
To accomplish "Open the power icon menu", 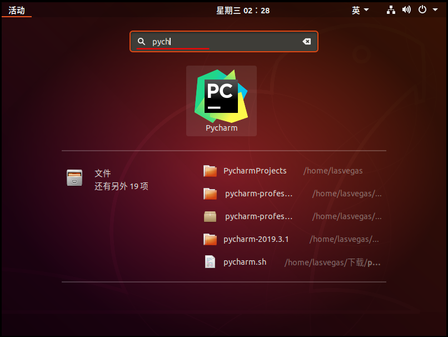I will coord(422,9).
